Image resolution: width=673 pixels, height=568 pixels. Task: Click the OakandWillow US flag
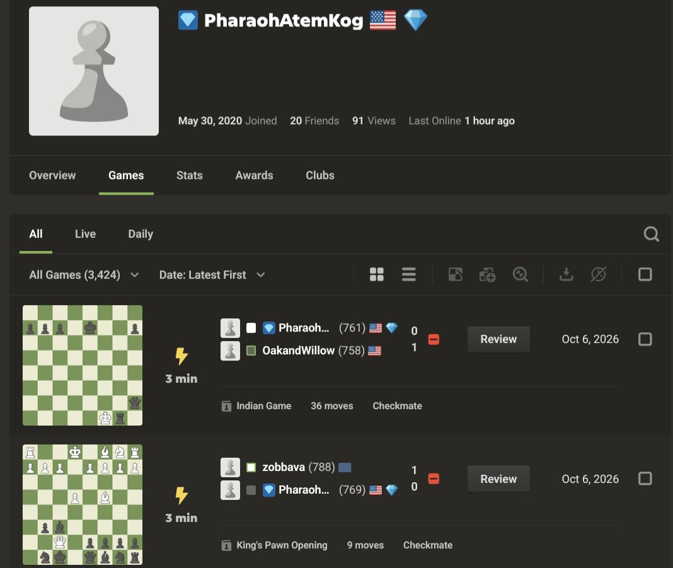374,351
